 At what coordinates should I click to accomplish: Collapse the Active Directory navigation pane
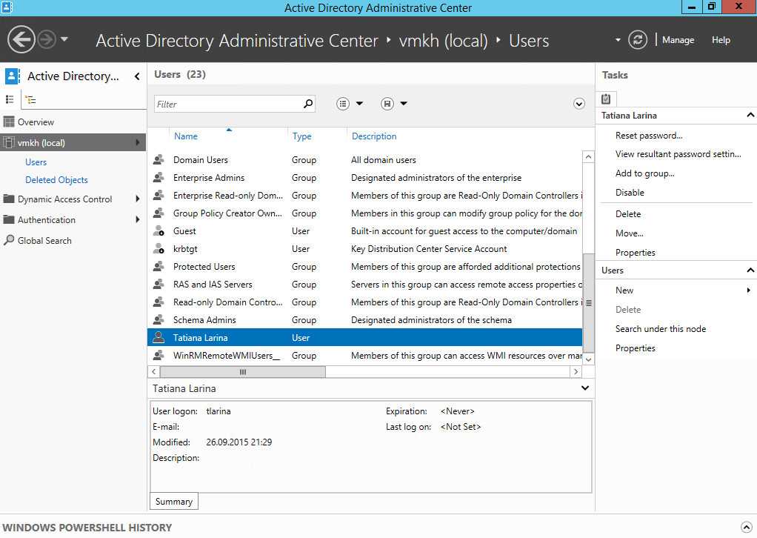click(x=137, y=76)
